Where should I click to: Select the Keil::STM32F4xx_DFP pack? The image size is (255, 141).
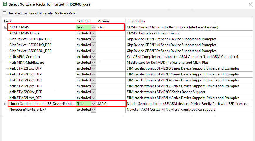tap(25, 80)
